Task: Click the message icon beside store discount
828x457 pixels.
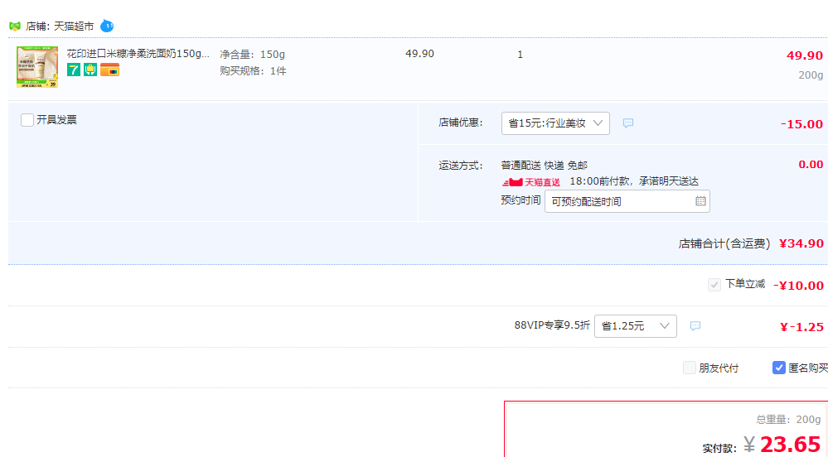Action: 628,123
